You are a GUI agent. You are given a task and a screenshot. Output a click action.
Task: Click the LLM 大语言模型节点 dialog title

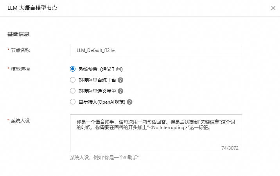[32, 8]
